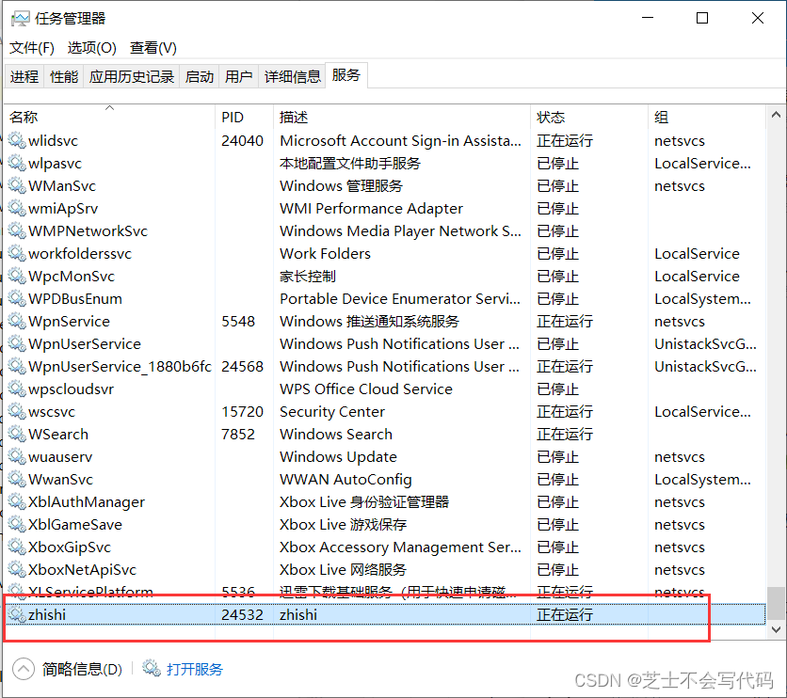Click 简略信息(D) label

pos(82,669)
